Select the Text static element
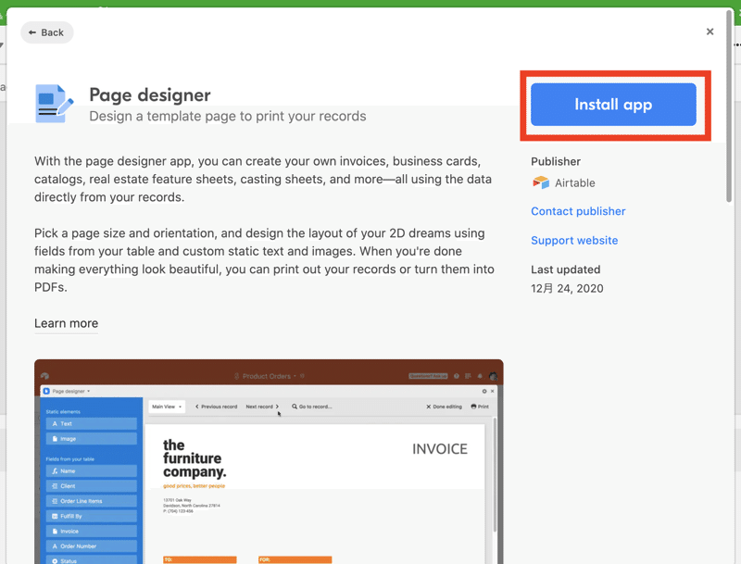Image resolution: width=741 pixels, height=564 pixels. [x=92, y=424]
